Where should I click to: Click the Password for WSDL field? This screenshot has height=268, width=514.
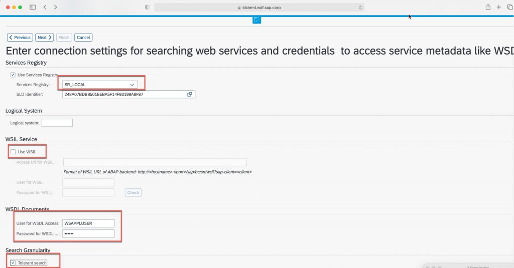coord(88,233)
